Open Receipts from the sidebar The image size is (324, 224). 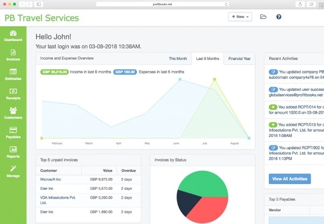(x=13, y=94)
